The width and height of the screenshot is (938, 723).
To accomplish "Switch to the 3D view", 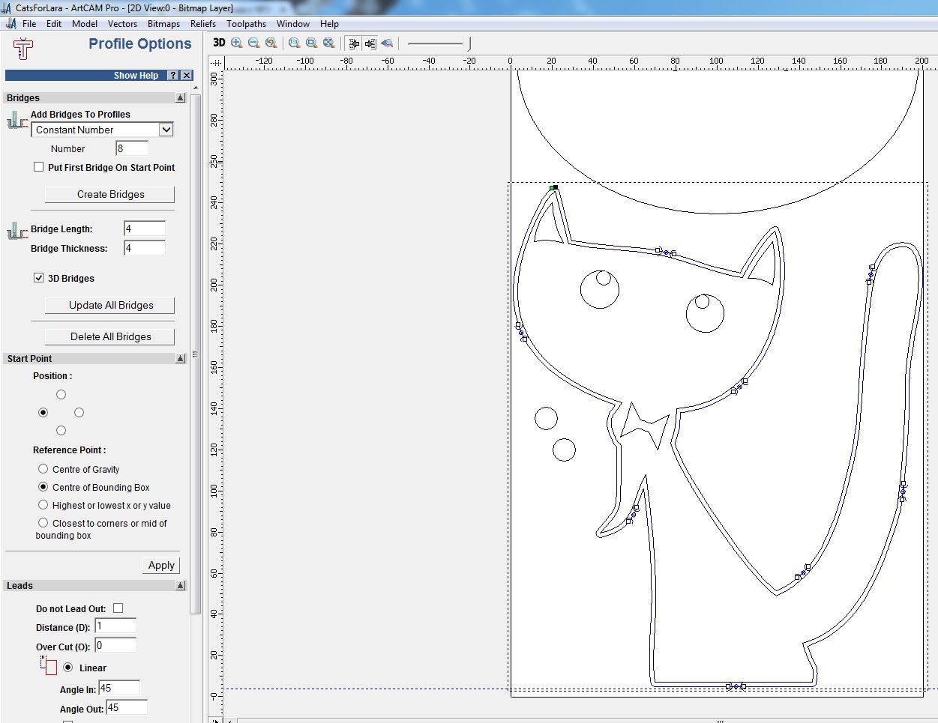I will [219, 43].
